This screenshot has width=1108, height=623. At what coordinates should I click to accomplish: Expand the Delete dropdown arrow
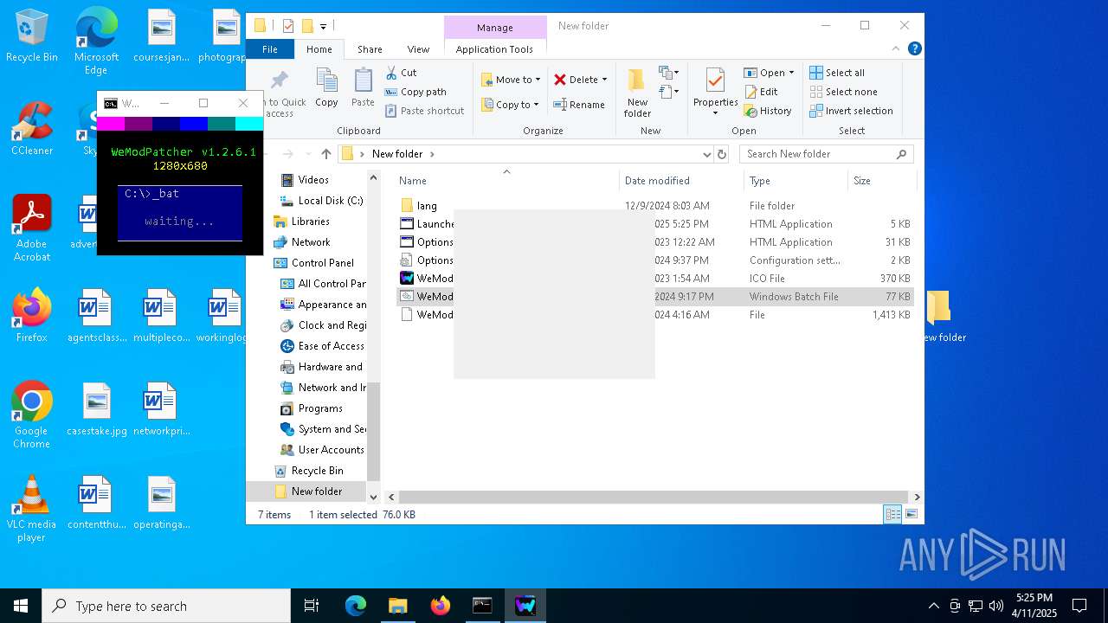click(604, 80)
